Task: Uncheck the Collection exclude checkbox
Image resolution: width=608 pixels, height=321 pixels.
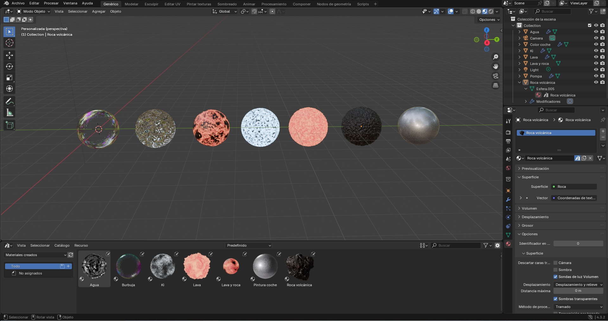Action: point(590,25)
